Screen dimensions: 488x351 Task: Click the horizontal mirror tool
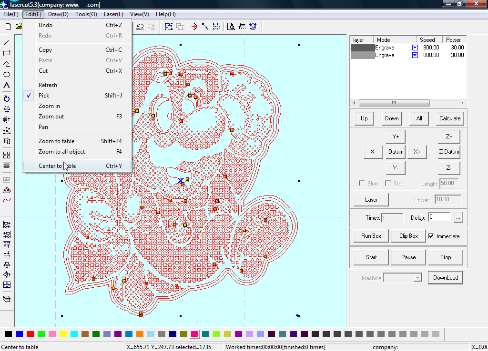point(7,109)
